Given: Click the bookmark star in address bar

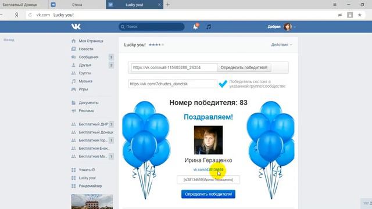Looking at the screenshot, I should coord(360,15).
